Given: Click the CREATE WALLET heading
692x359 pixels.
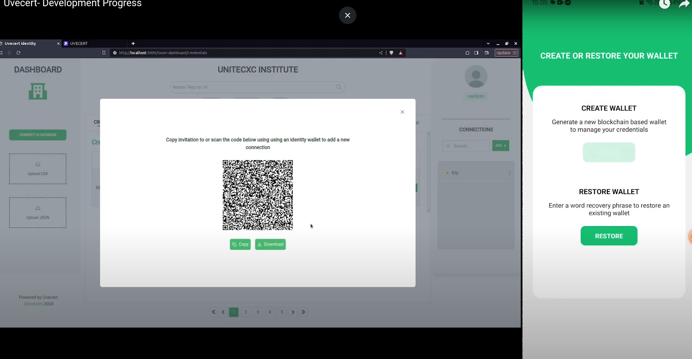Looking at the screenshot, I should [609, 108].
